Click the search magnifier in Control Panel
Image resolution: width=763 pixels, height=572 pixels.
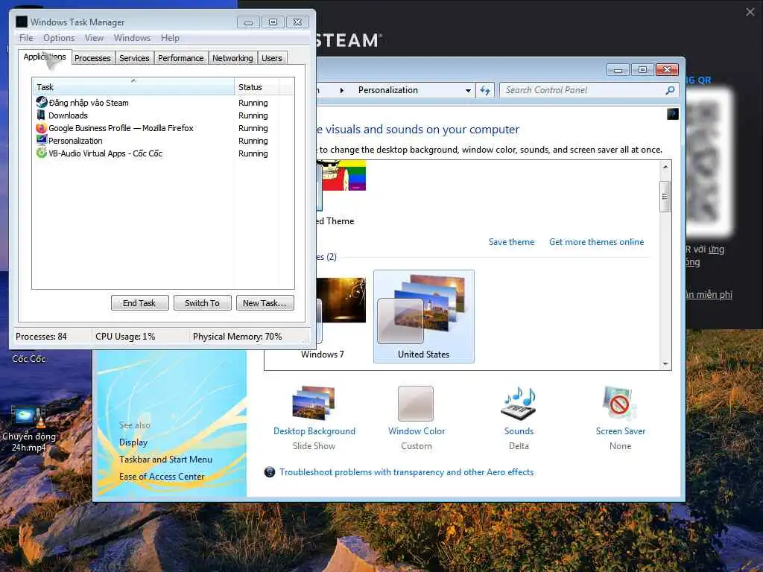point(670,90)
